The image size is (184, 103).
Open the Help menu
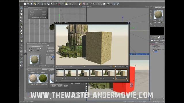(66, 1)
